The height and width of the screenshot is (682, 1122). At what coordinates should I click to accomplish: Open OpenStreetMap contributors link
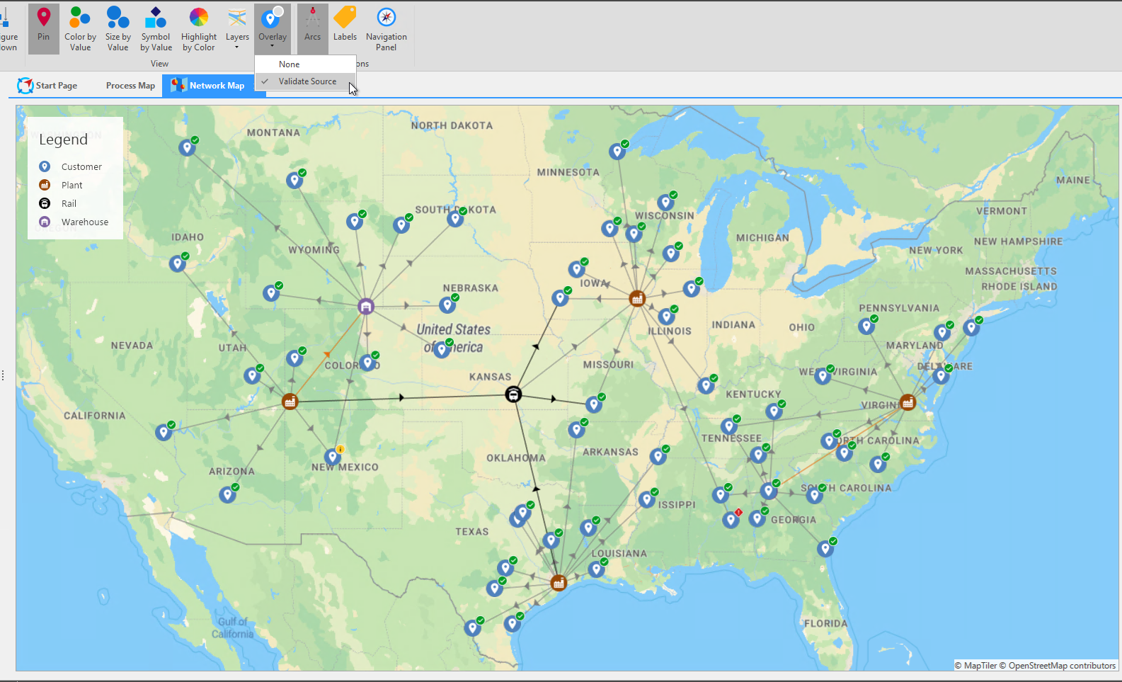pyautogui.click(x=1058, y=666)
